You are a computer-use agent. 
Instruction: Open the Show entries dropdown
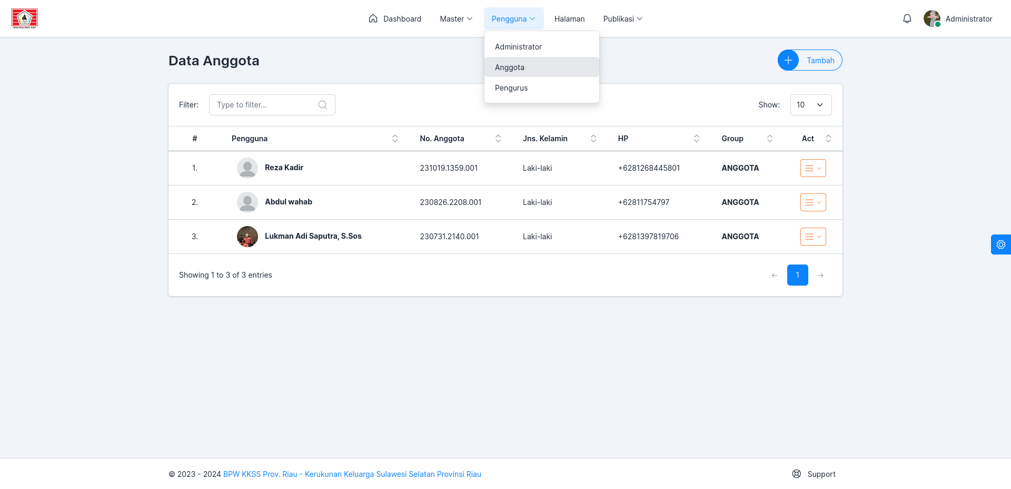click(x=811, y=105)
